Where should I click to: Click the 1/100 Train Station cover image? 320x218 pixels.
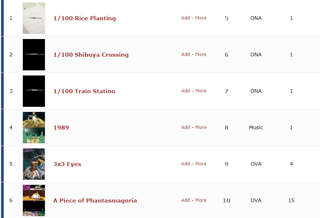[34, 91]
